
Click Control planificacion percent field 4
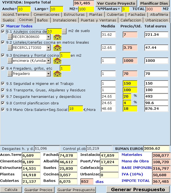pyautogui.click(x=127, y=103)
